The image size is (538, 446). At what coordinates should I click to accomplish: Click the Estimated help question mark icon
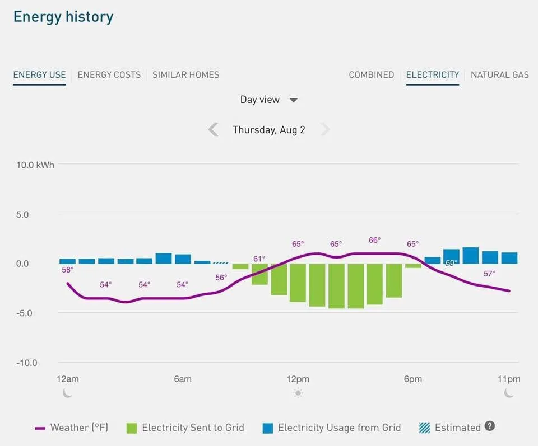[x=490, y=426]
